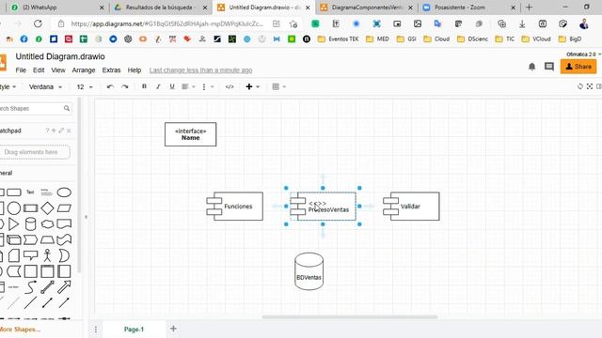
Task: Open the Cloud bookmarks folder
Action: click(x=436, y=38)
